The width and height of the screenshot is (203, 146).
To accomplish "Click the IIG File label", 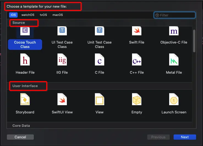I will click(x=62, y=73).
